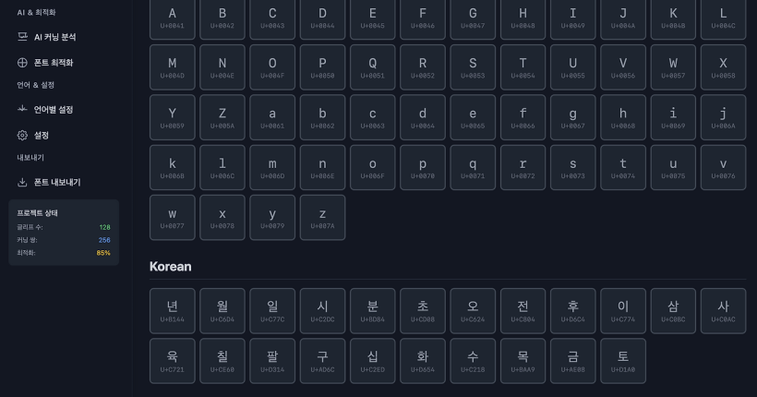Open the uppercase X glyph U+0058
This screenshot has width=757, height=397.
coord(723,67)
